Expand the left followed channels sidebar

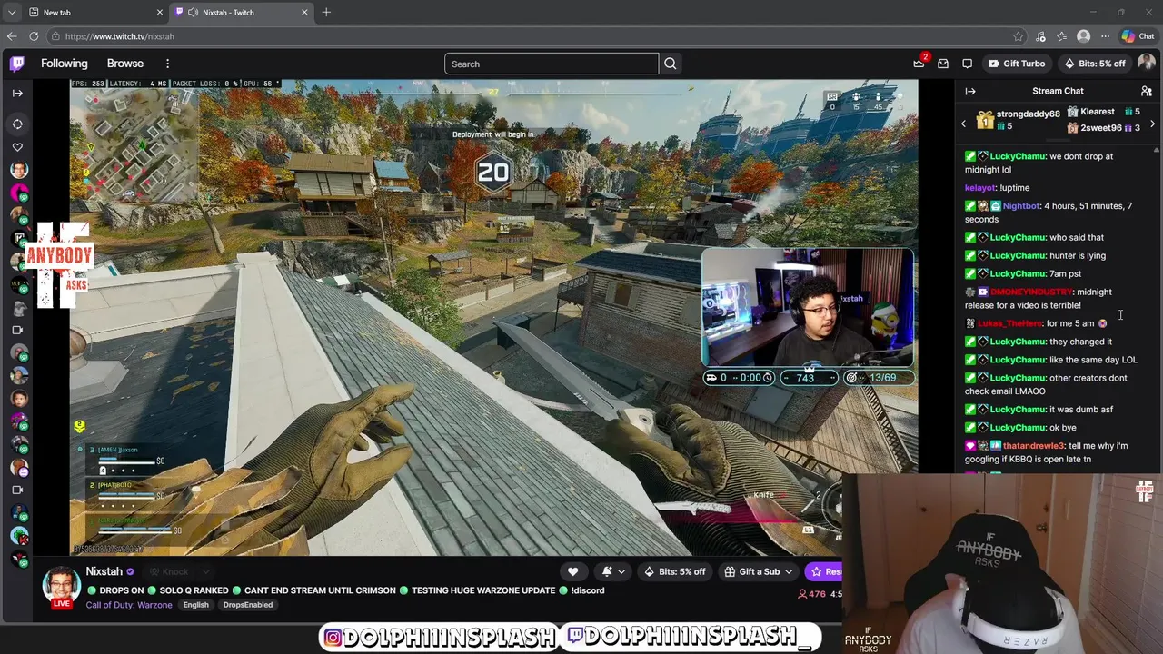pyautogui.click(x=17, y=93)
